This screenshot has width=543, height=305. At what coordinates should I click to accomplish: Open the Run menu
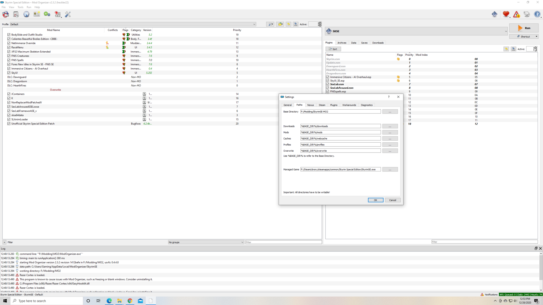(x=29, y=7)
